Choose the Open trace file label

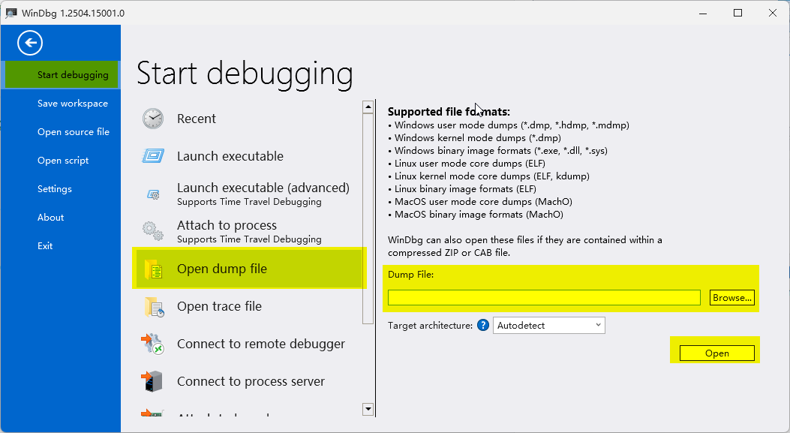[x=219, y=306]
